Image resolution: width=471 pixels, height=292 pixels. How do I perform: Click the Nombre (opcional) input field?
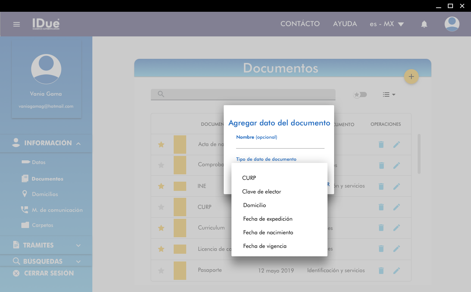280,145
